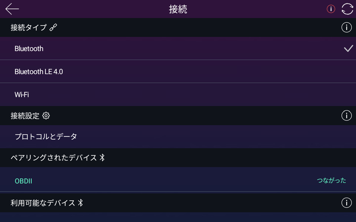Show info for 接続タイプ section

pos(347,27)
